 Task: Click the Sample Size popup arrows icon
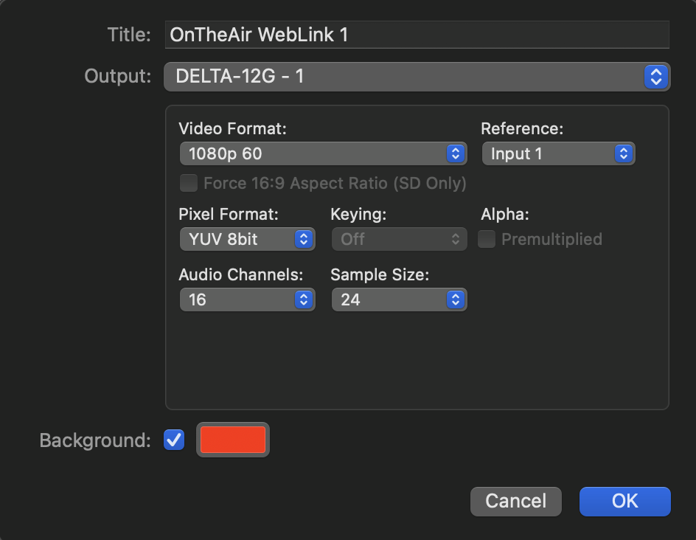(456, 300)
